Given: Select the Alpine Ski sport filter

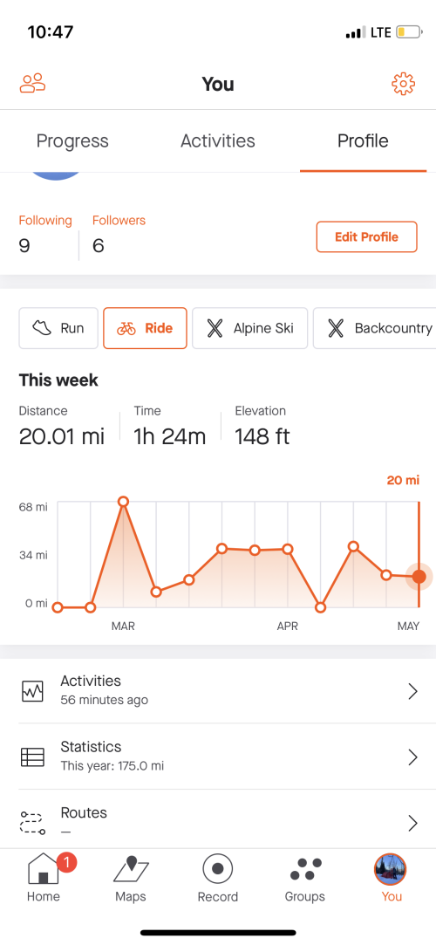Looking at the screenshot, I should point(250,328).
